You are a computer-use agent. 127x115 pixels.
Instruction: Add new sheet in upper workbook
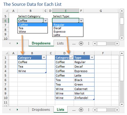[x=81, y=44]
